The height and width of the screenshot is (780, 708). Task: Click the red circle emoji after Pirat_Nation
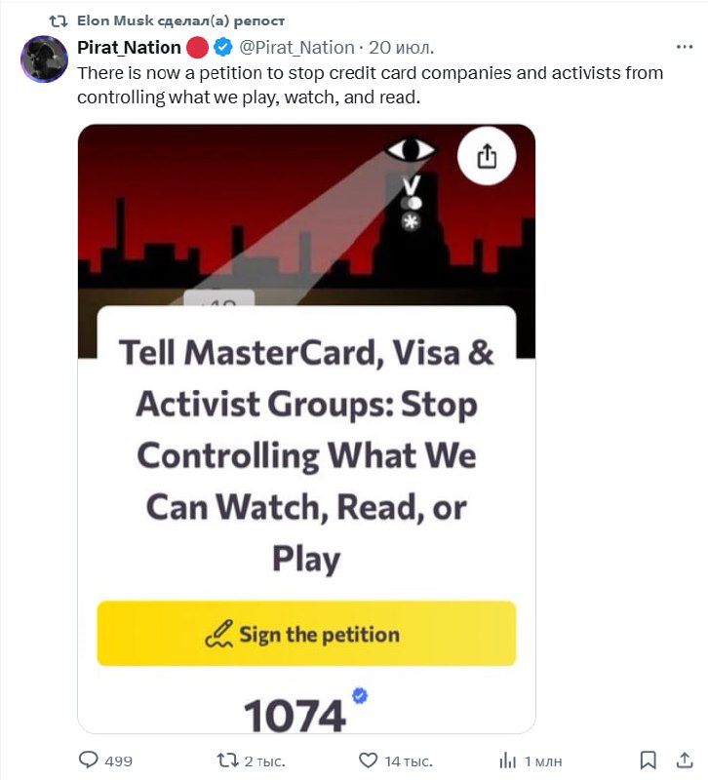coord(197,47)
